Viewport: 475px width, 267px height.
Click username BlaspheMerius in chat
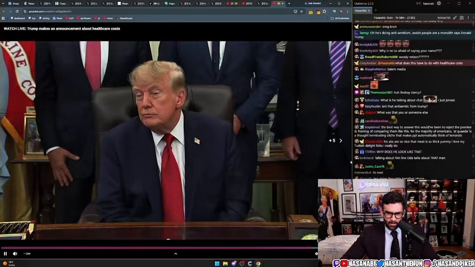tap(375, 69)
